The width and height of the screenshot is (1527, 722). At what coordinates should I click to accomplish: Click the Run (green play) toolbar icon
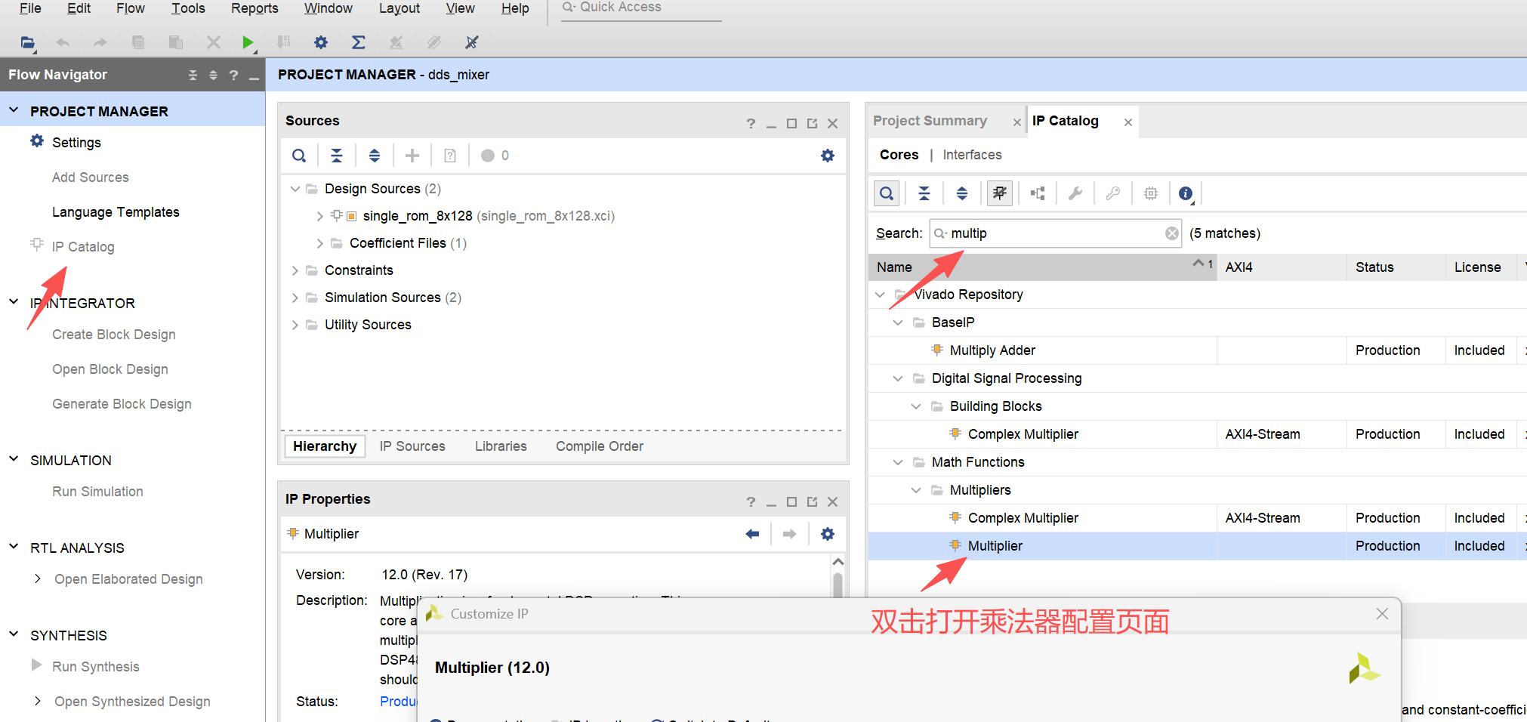point(247,43)
